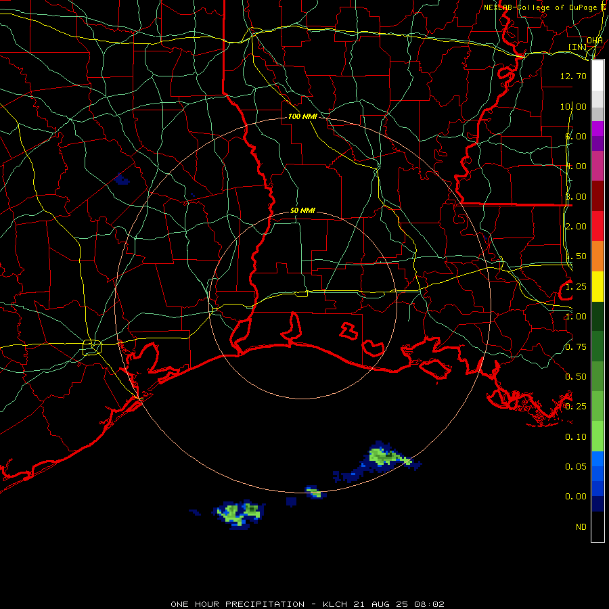609x609 pixels.
Task: Click the small navy echo over inland Texas
Action: coord(122,179)
